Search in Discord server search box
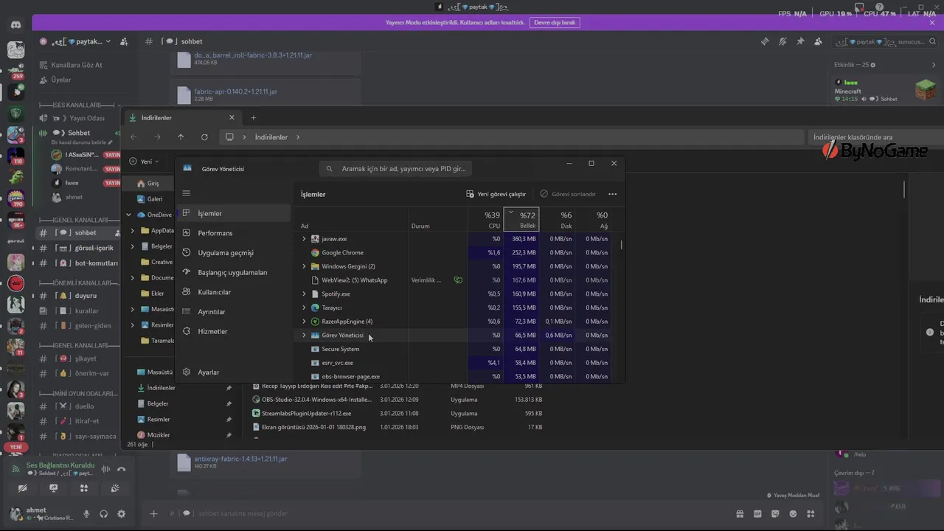The width and height of the screenshot is (944, 531). pos(884,41)
